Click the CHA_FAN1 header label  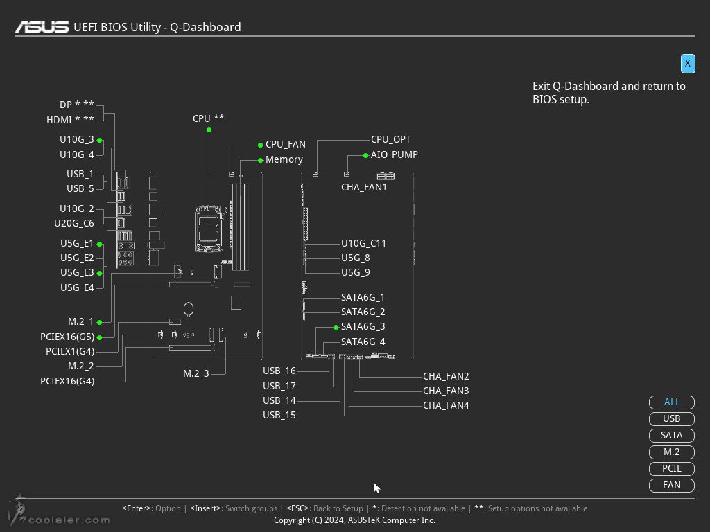tap(364, 187)
